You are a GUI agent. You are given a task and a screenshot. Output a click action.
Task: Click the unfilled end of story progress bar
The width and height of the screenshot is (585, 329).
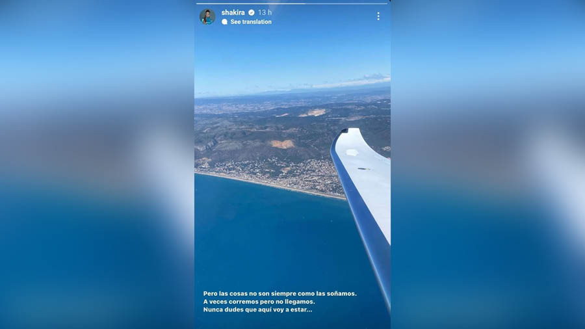click(x=346, y=3)
